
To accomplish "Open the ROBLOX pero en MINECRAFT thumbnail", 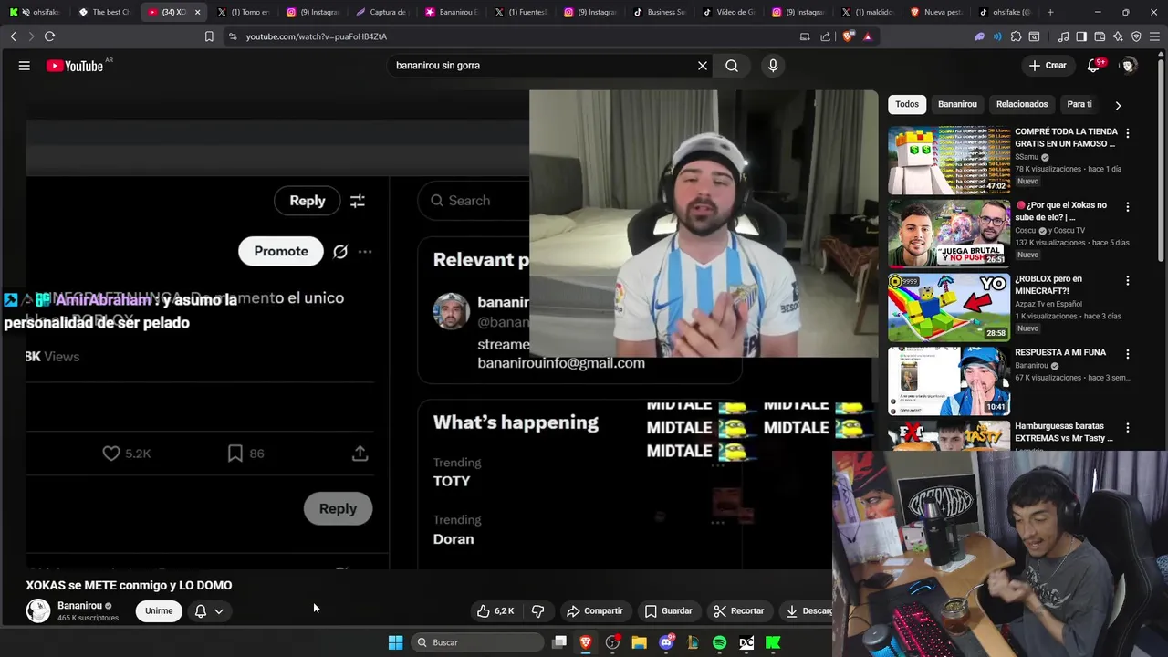I will (x=949, y=307).
